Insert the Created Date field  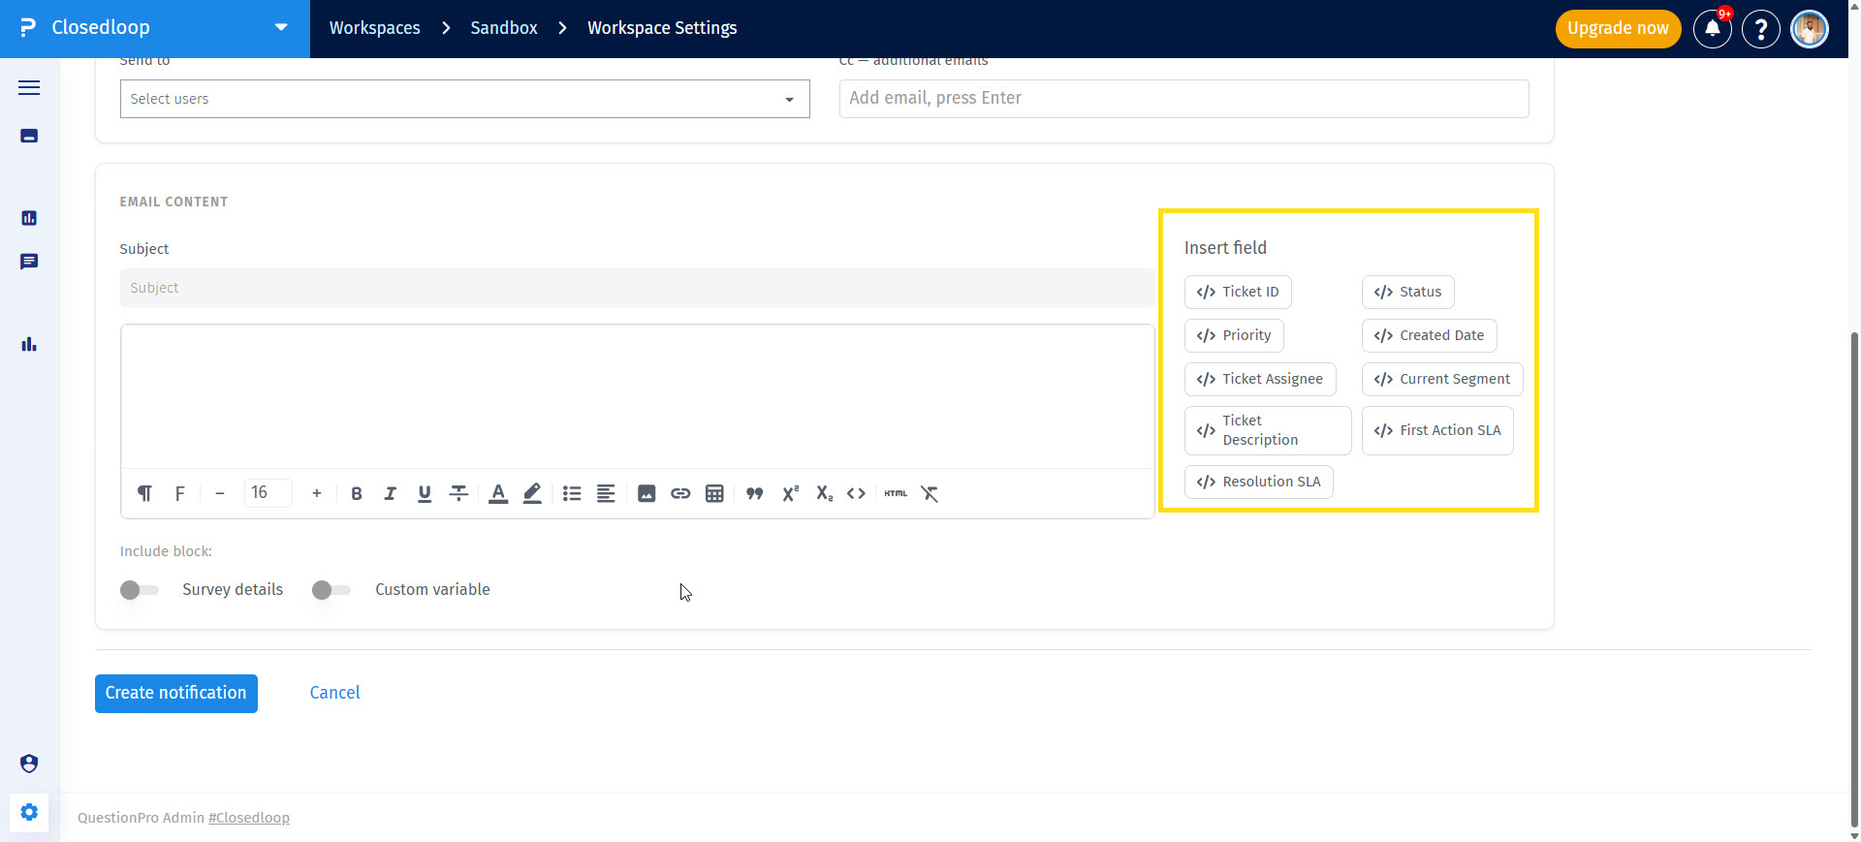(1429, 335)
